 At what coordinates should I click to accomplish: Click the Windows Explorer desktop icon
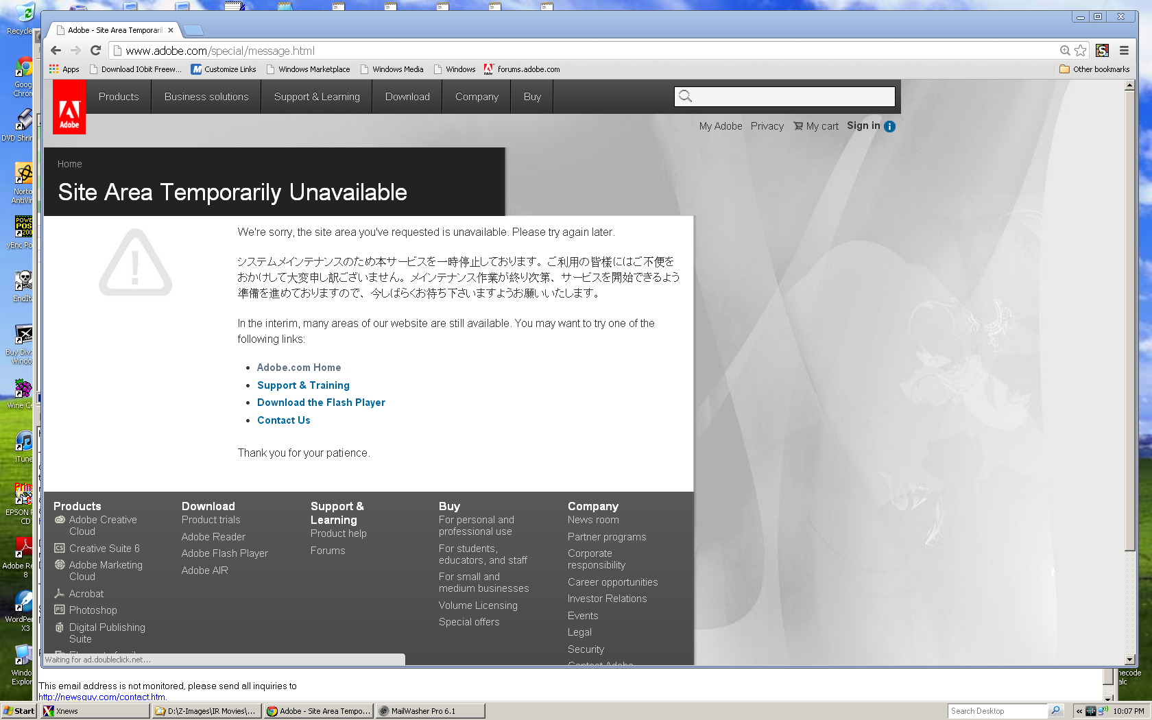pos(22,665)
